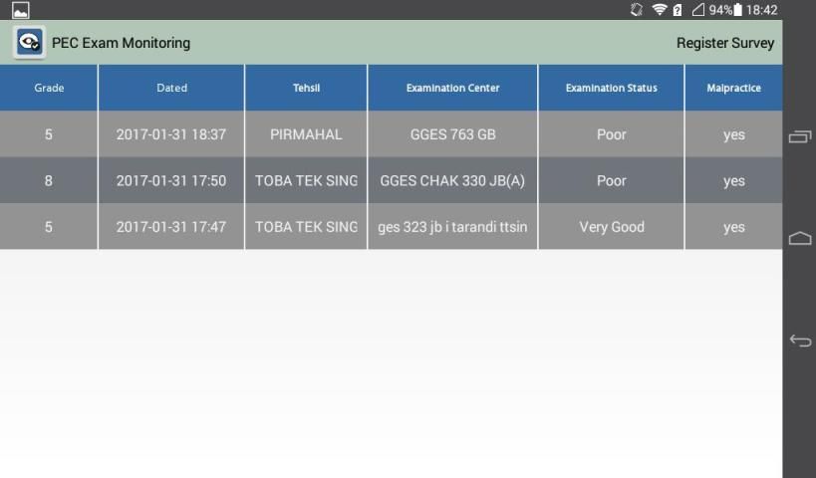Viewport: 816px width, 478px height.
Task: Open the ges 323 jb i tarandi entry
Action: pyautogui.click(x=452, y=227)
